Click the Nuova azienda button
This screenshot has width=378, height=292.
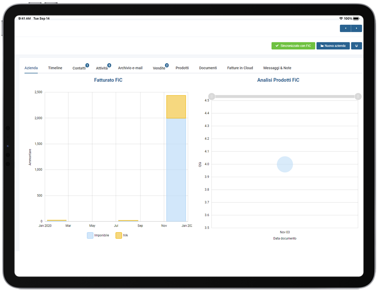click(333, 46)
